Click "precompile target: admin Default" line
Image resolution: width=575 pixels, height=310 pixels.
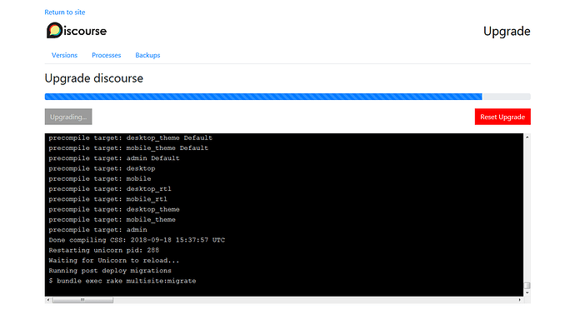point(114,158)
